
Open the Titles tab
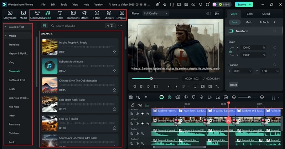coord(60,15)
